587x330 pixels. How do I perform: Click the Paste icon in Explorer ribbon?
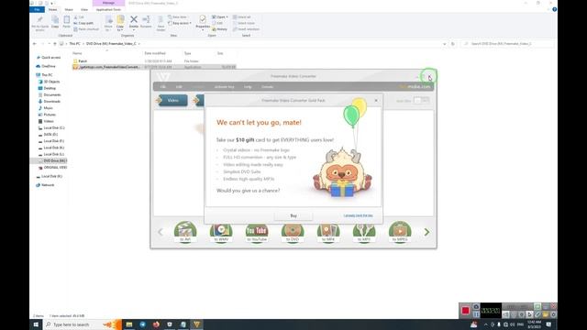tap(66, 22)
